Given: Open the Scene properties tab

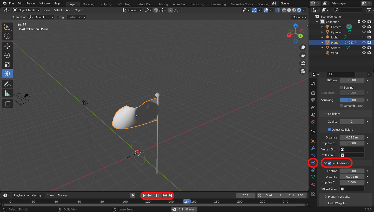Looking at the screenshot, I should coord(313,115).
